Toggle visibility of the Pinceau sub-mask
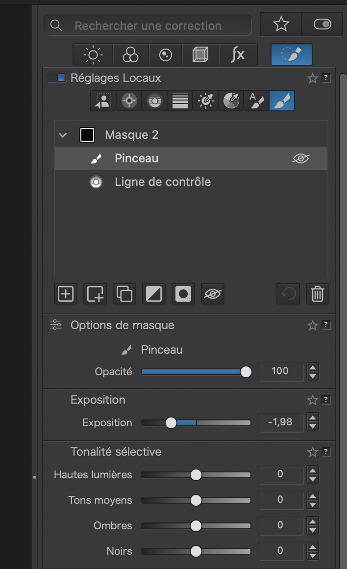347x569 pixels. 301,158
